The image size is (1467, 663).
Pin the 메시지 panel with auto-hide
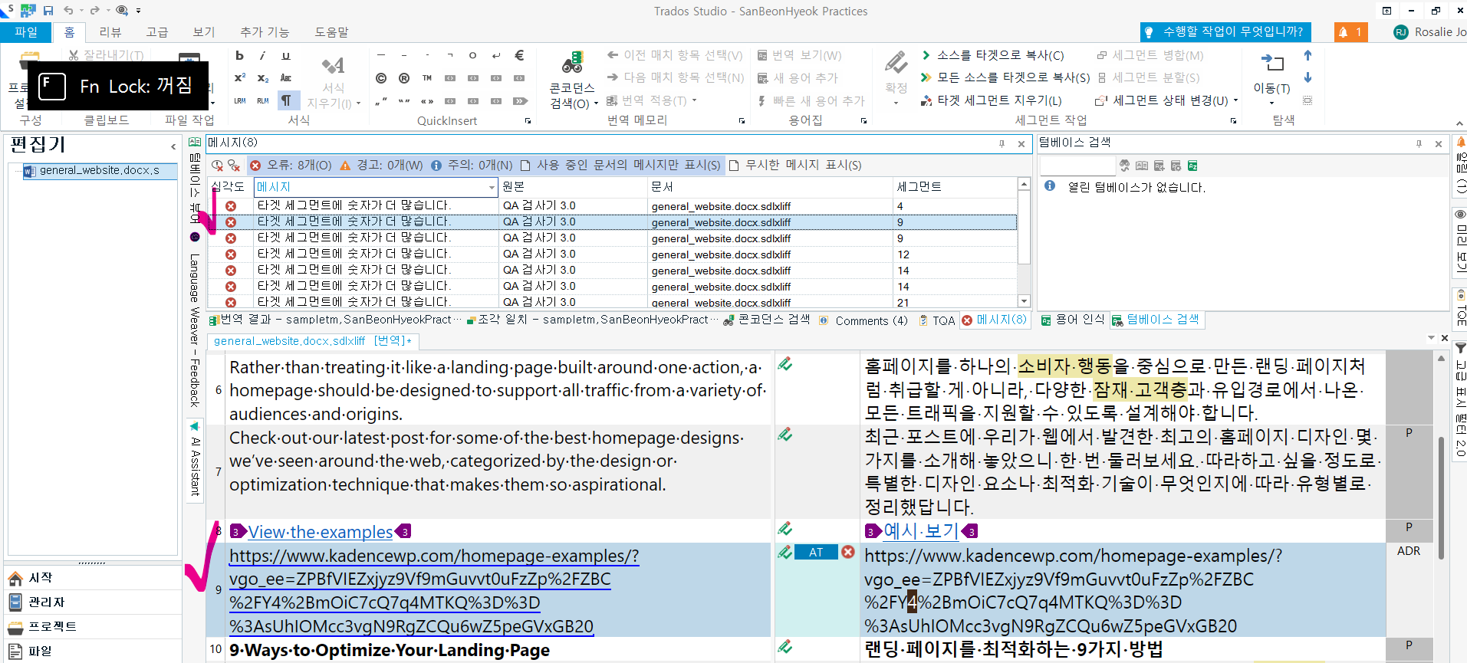click(x=1002, y=143)
